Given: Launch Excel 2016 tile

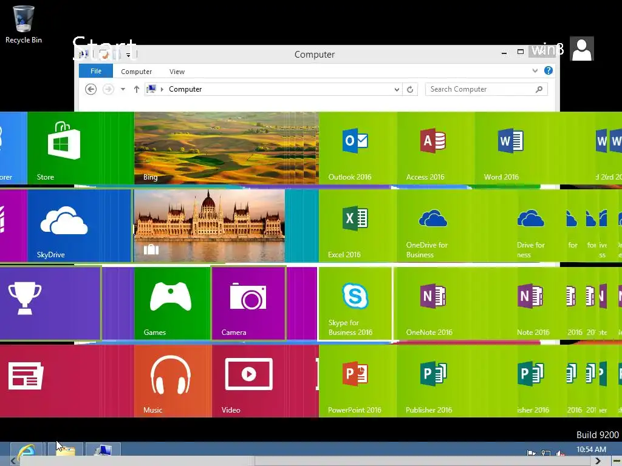Looking at the screenshot, I should 358,226.
